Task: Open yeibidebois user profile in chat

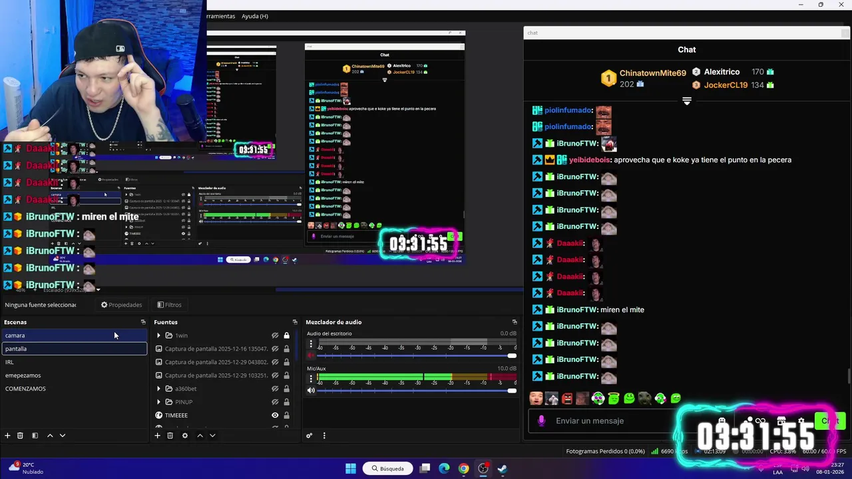Action: (590, 160)
